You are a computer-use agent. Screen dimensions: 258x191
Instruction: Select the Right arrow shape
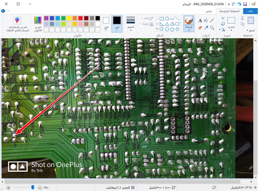[x=162, y=29]
